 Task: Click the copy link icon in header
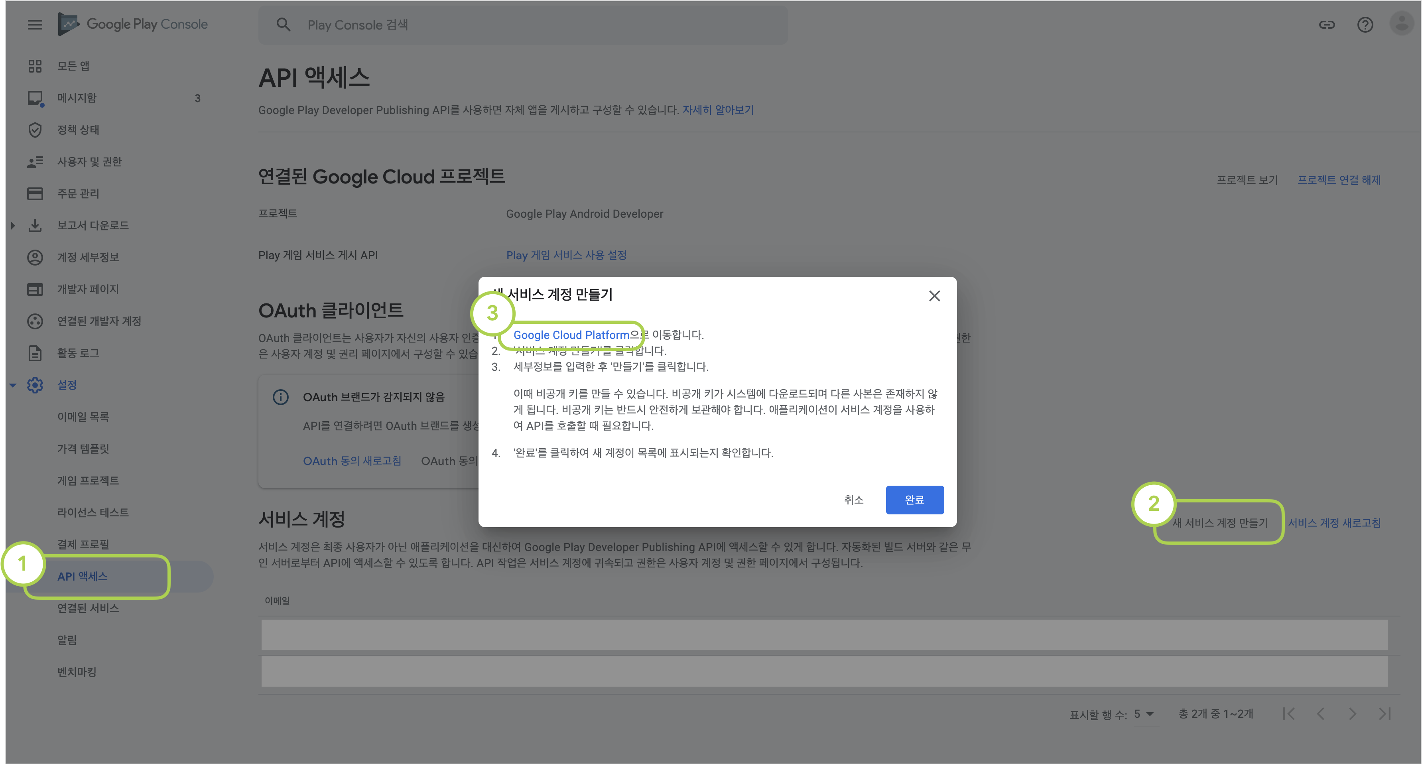click(x=1327, y=25)
